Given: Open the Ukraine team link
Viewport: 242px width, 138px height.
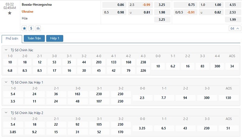Looking at the screenshot, I should click(x=27, y=12).
